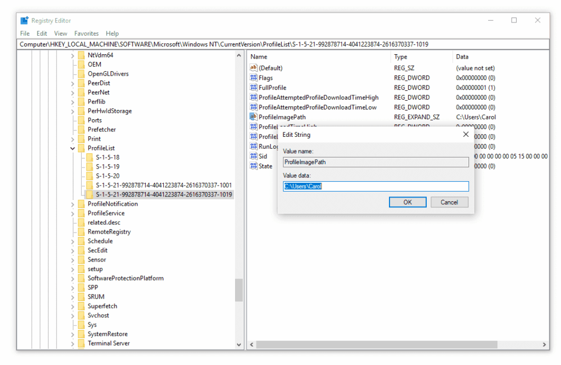Open the View menu

[60, 33]
